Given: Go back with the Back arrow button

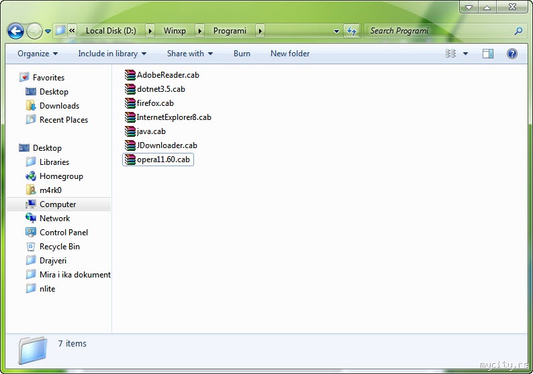Looking at the screenshot, I should pyautogui.click(x=15, y=32).
